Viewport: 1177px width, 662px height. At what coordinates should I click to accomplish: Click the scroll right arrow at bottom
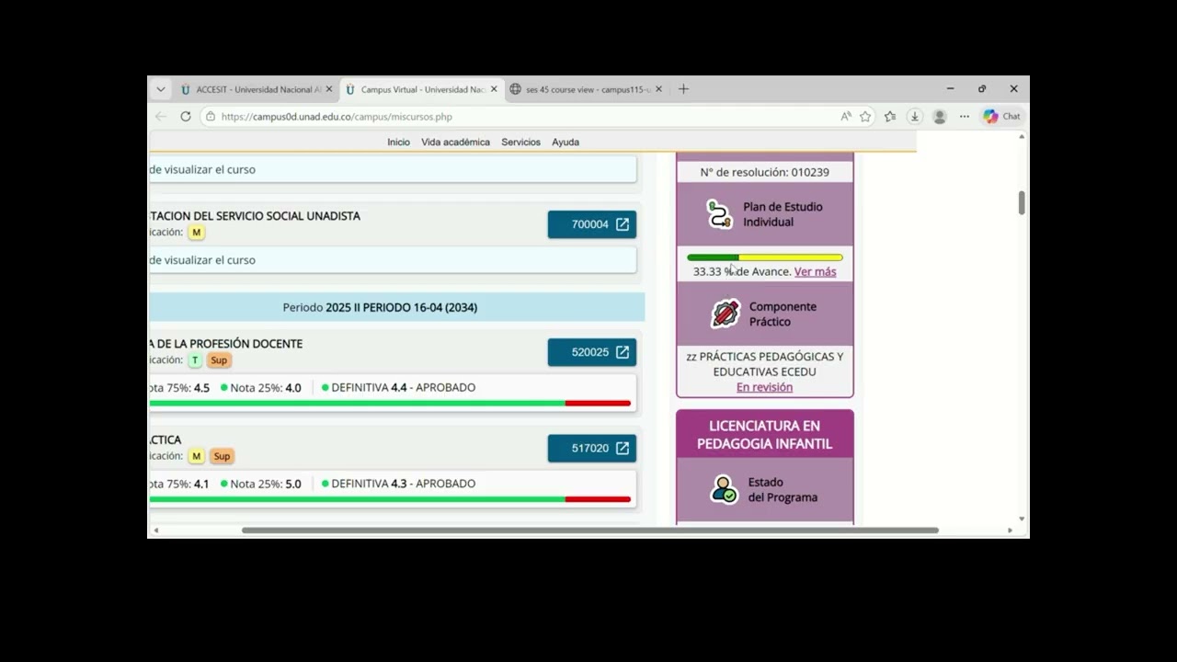click(1010, 531)
